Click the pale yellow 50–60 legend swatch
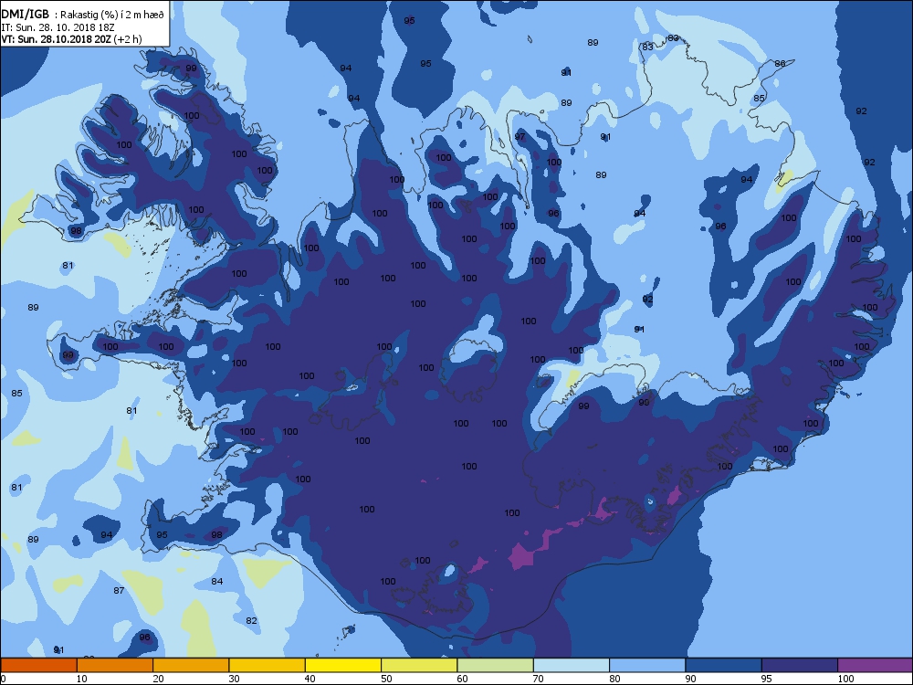Image resolution: width=913 pixels, height=685 pixels. [419, 665]
